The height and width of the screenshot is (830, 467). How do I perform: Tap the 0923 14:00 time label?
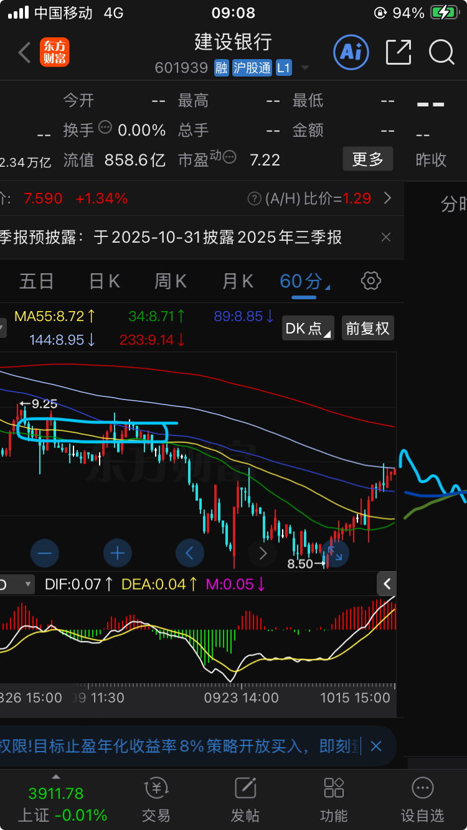[x=242, y=697]
